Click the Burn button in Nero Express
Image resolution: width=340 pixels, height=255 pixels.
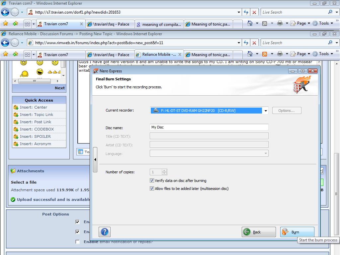coord(297,232)
